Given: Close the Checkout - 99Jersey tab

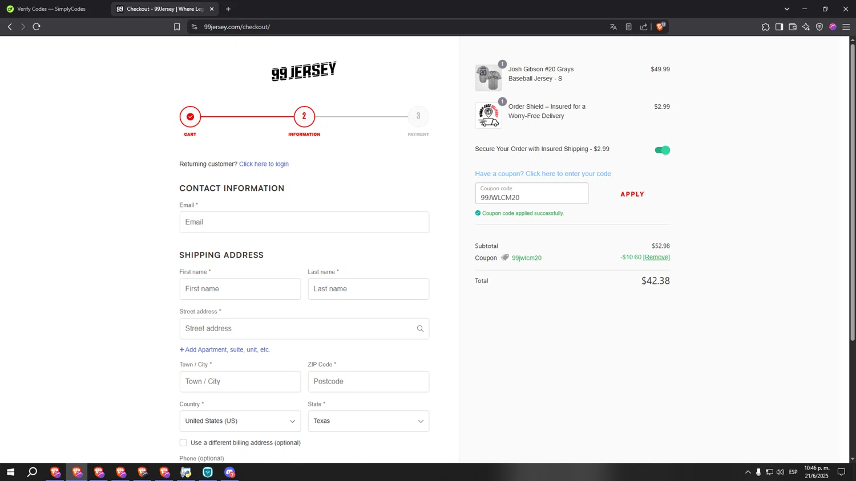Looking at the screenshot, I should 212,9.
